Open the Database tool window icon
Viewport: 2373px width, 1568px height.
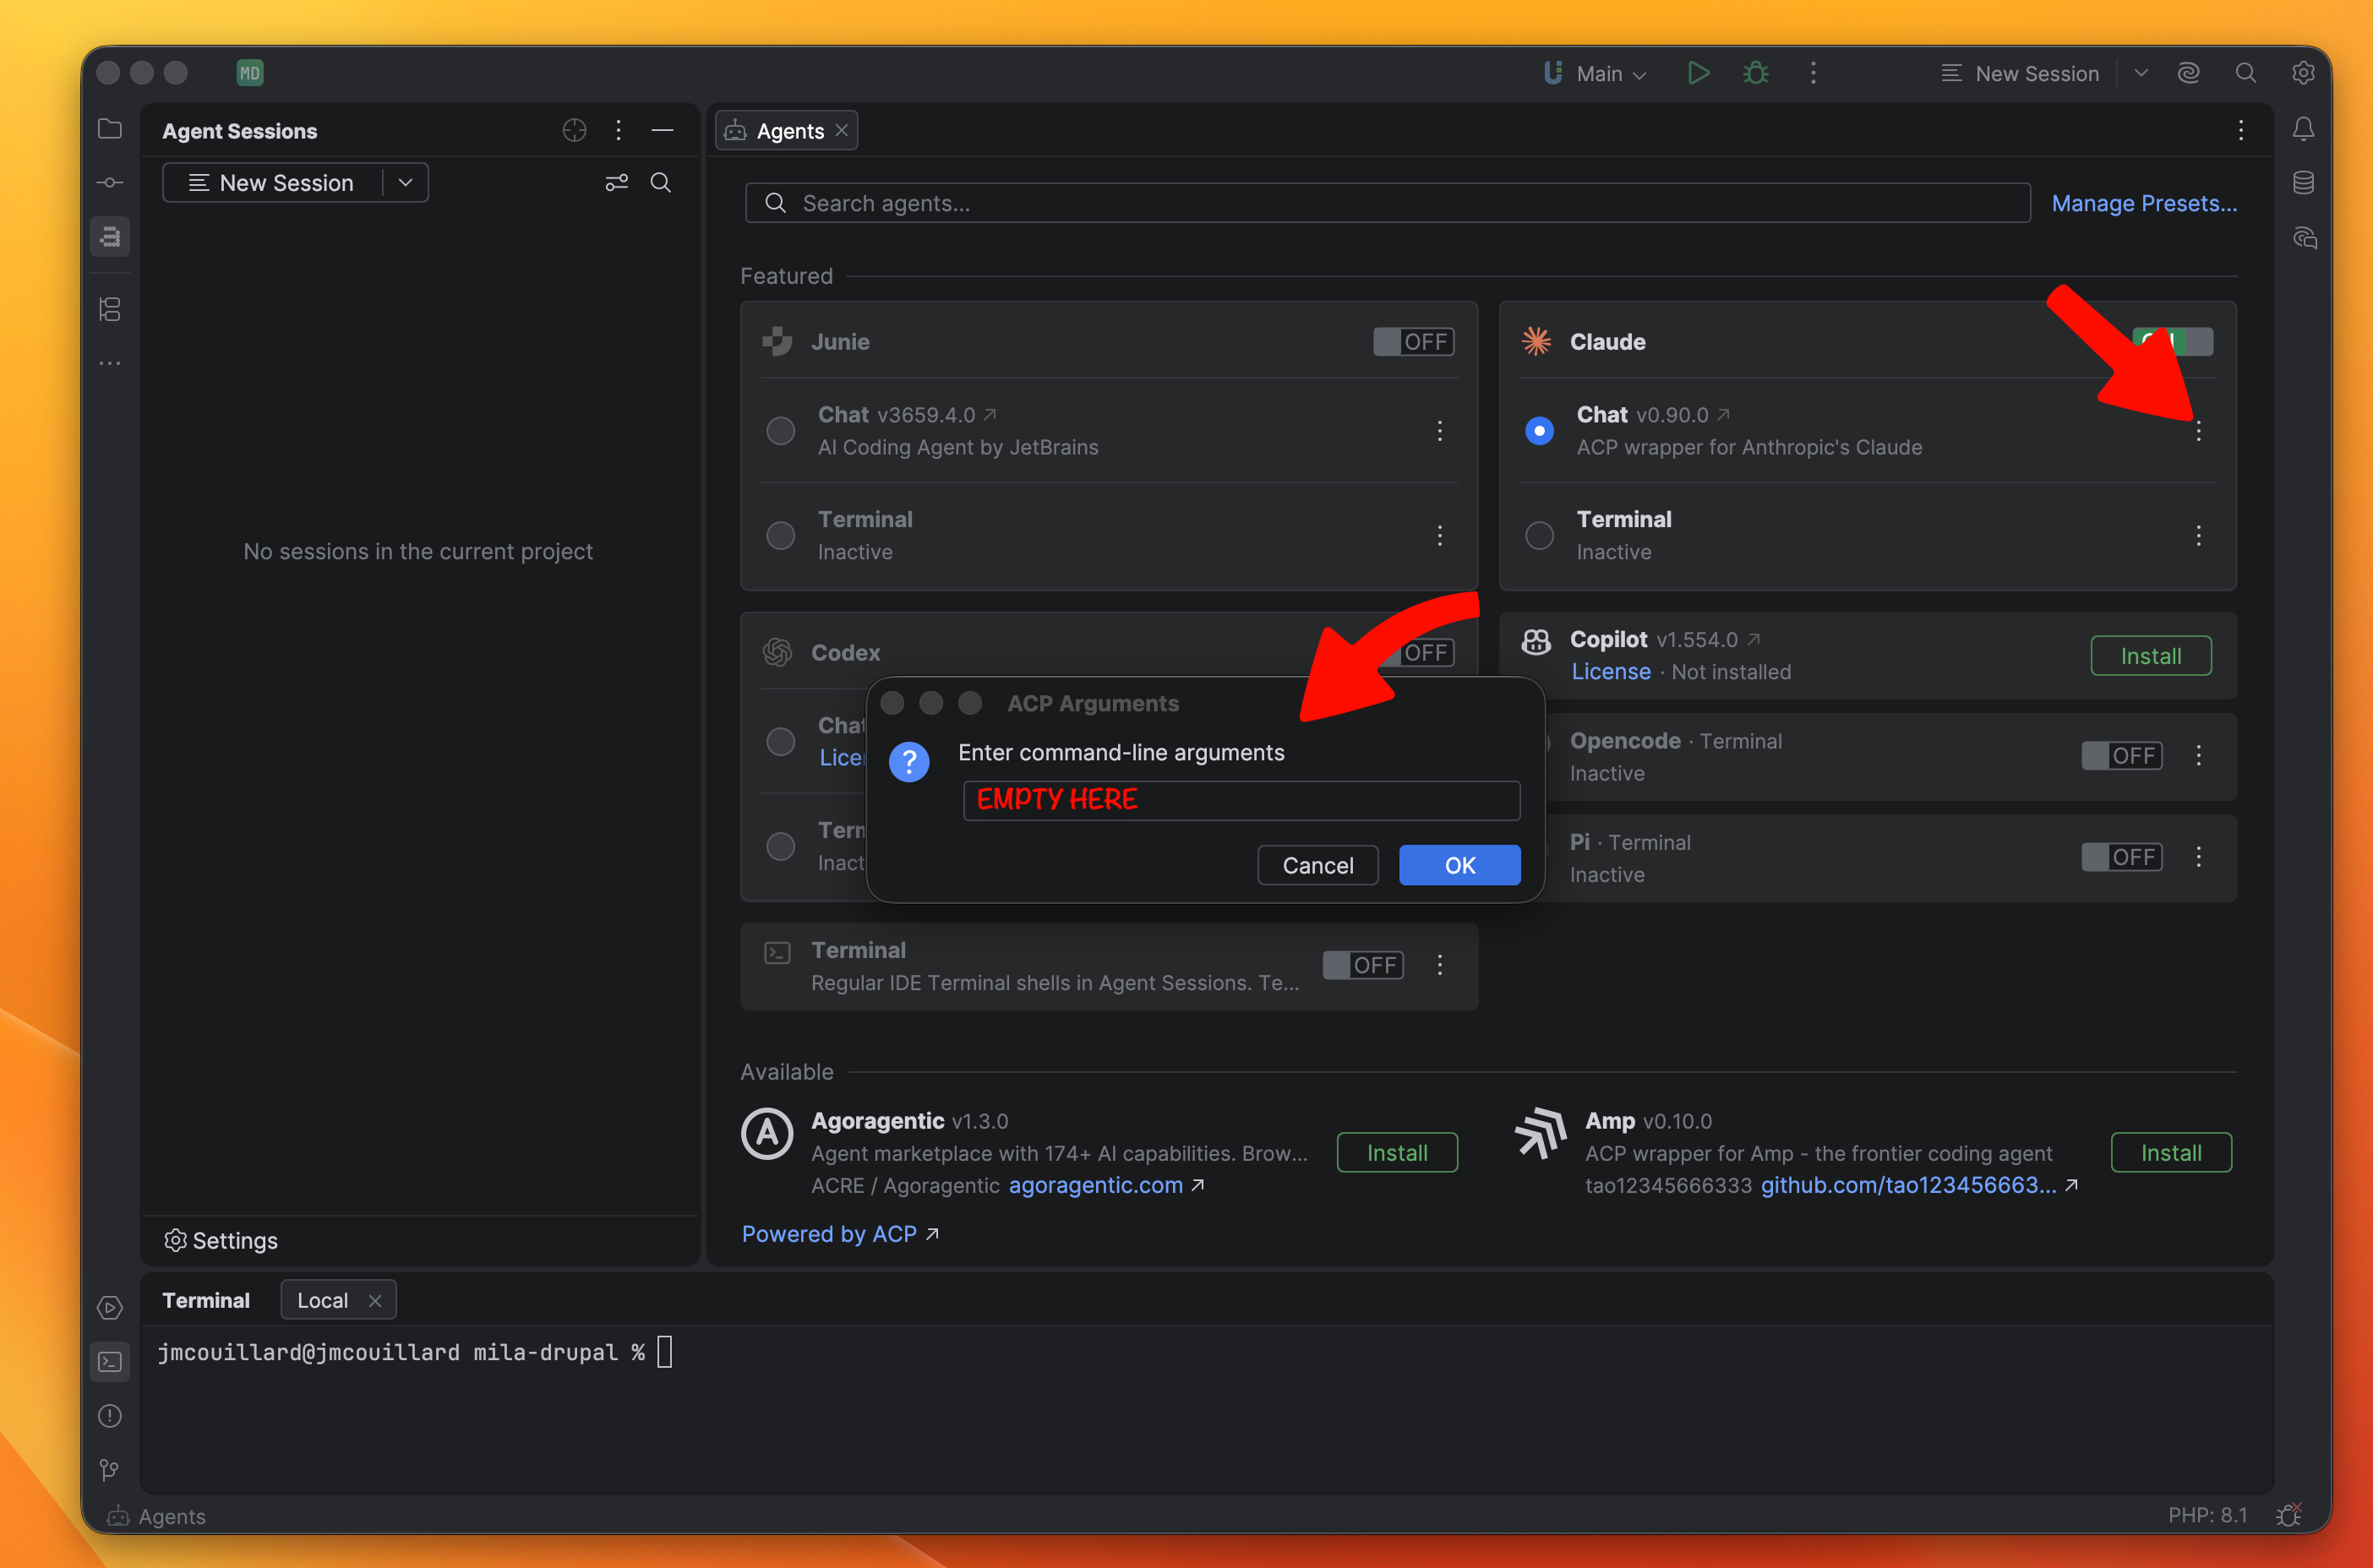[2303, 183]
